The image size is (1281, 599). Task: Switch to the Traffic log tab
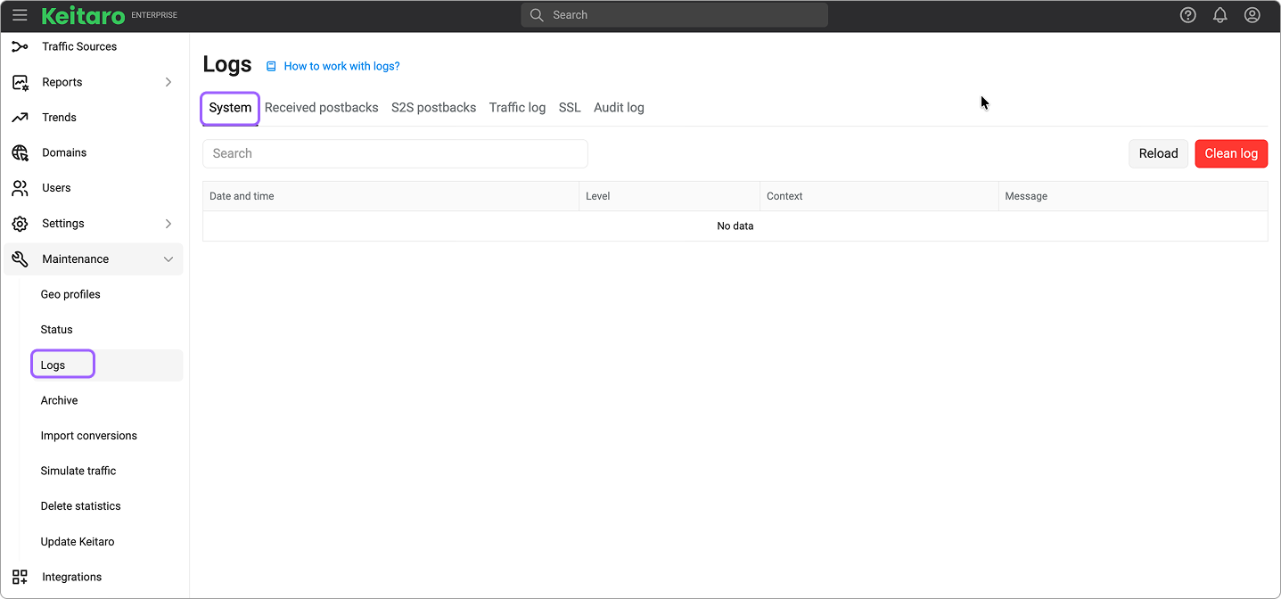[x=517, y=108]
